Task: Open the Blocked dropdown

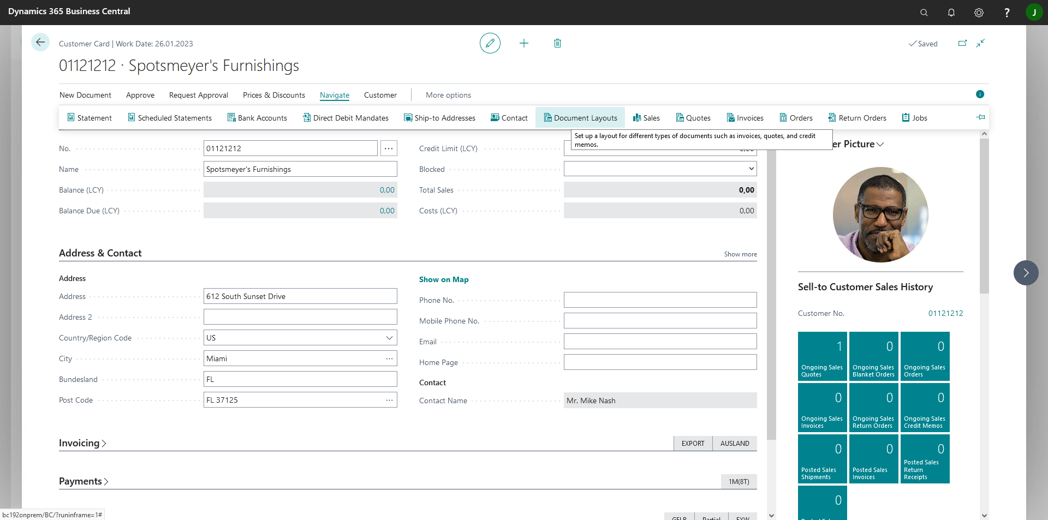Action: point(660,169)
